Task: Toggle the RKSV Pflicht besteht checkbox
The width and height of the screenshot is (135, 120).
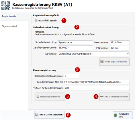Action: click(36, 21)
